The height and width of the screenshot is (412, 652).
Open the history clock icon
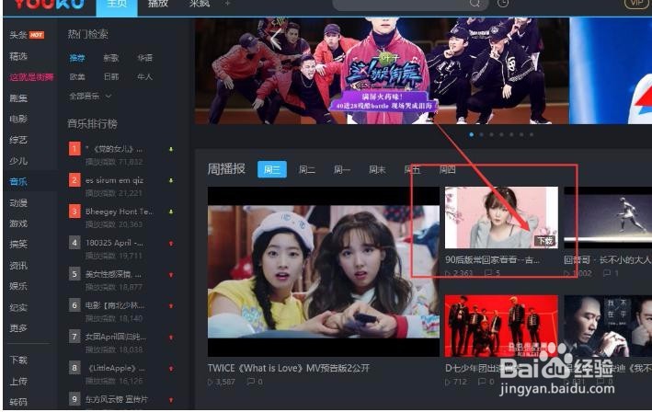coord(503,4)
